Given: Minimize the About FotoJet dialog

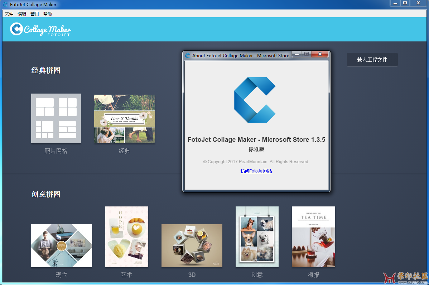Looking at the screenshot, I should pyautogui.click(x=297, y=54).
